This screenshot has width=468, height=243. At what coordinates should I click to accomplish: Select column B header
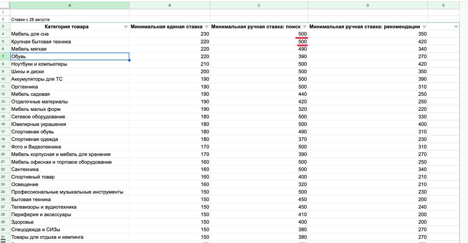[169, 5]
